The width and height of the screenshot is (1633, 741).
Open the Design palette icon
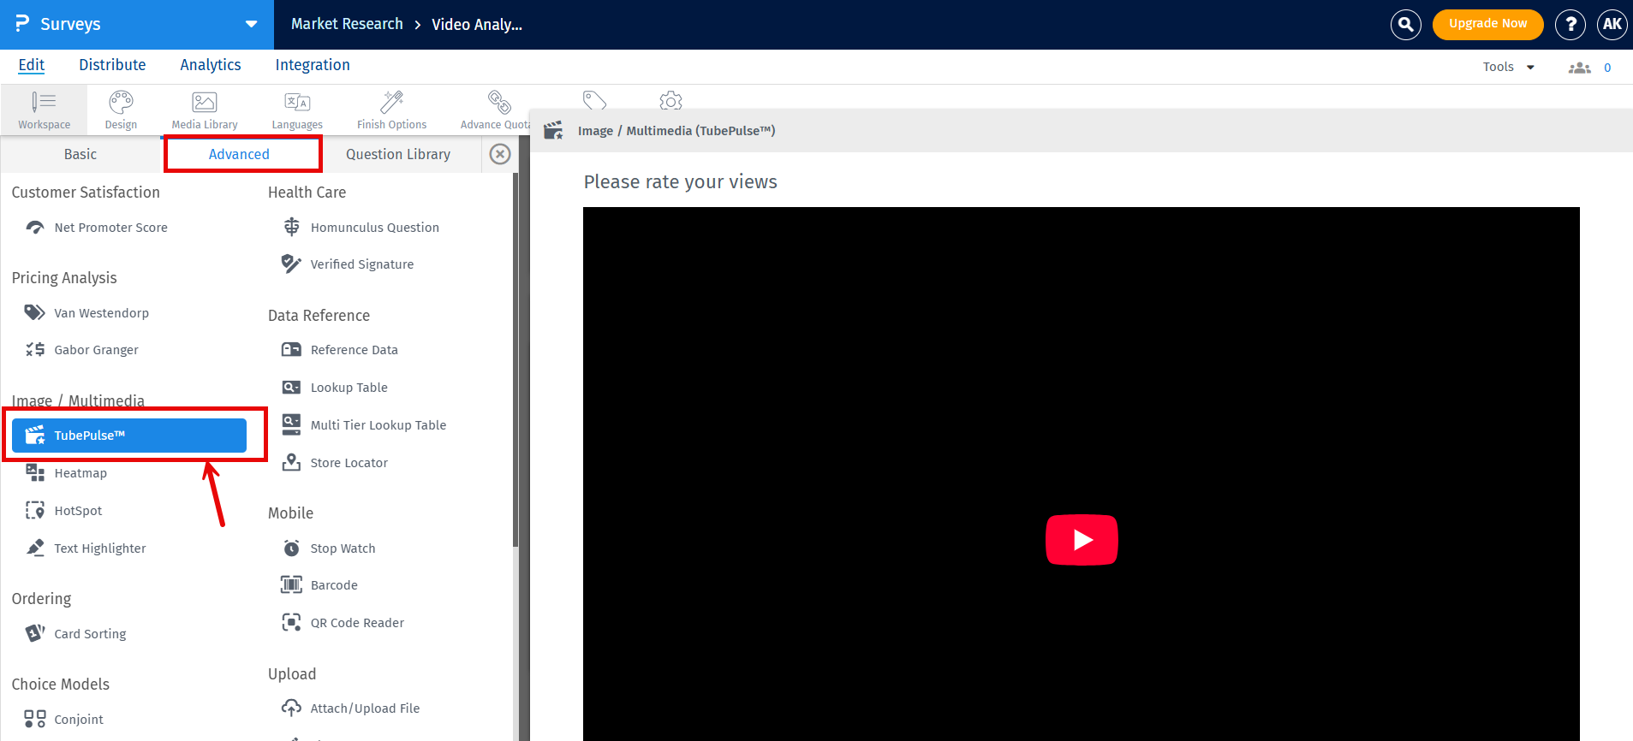tap(121, 110)
